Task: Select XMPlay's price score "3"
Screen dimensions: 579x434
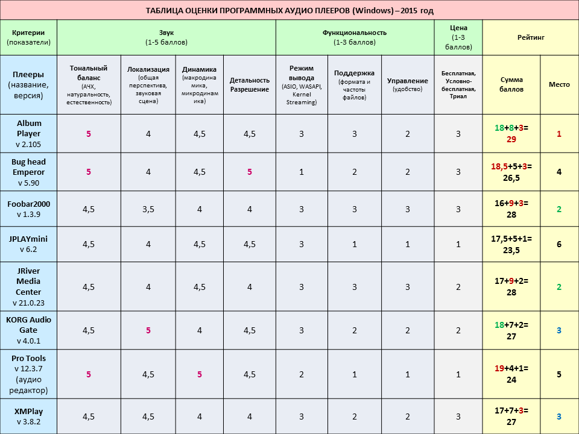Action: pyautogui.click(x=458, y=417)
